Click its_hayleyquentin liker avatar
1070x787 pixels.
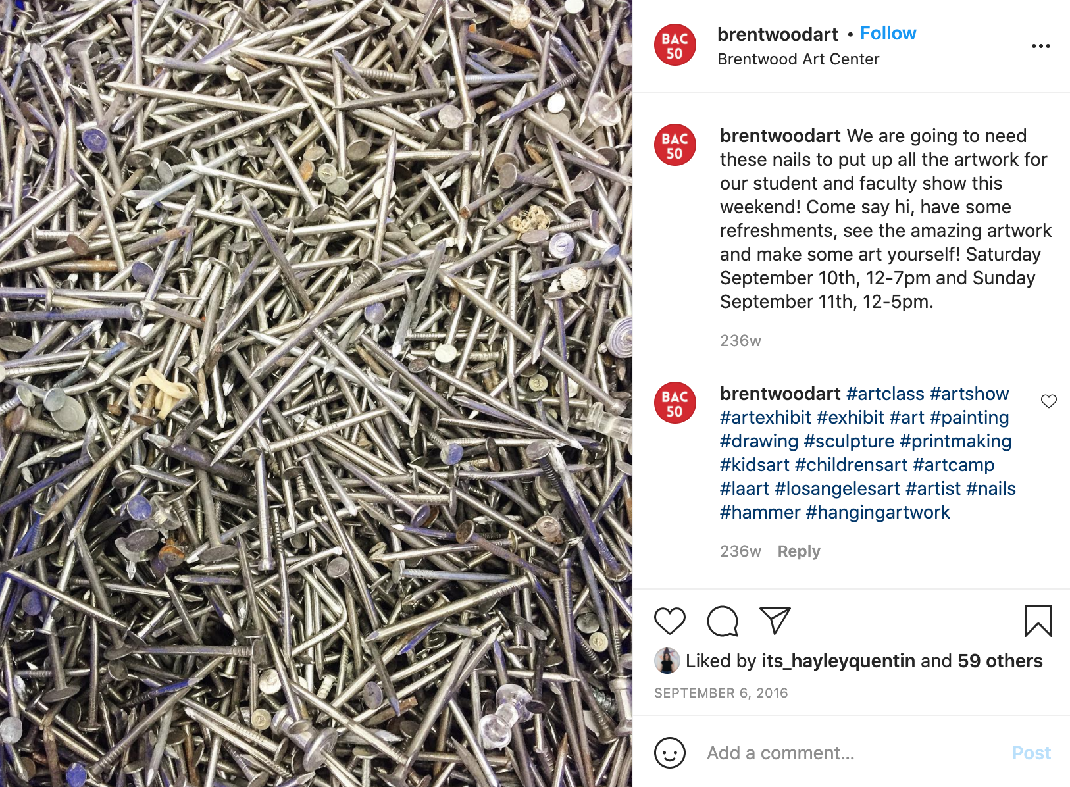tap(667, 661)
